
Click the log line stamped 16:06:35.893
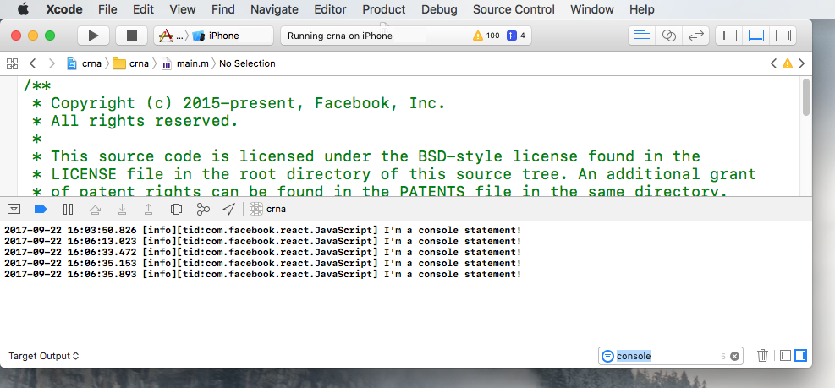(x=262, y=274)
